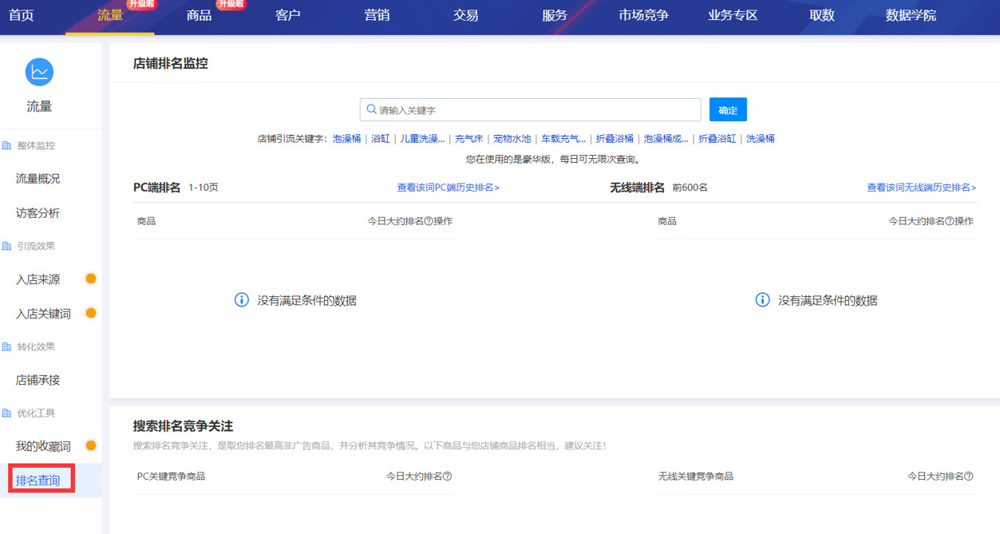Click the orange dot beside 我的收藏词
Viewport: 1000px width, 534px height.
coord(91,445)
